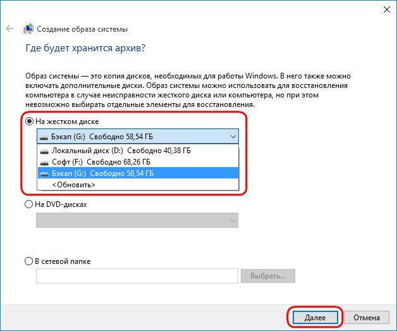Viewport: 397px width, 331px height.
Task: Pick 'Бэкап (G:)' highlighted list entry
Action: pos(138,173)
